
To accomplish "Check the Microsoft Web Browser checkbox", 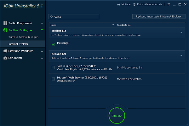I will pyautogui.click(x=53, y=79).
